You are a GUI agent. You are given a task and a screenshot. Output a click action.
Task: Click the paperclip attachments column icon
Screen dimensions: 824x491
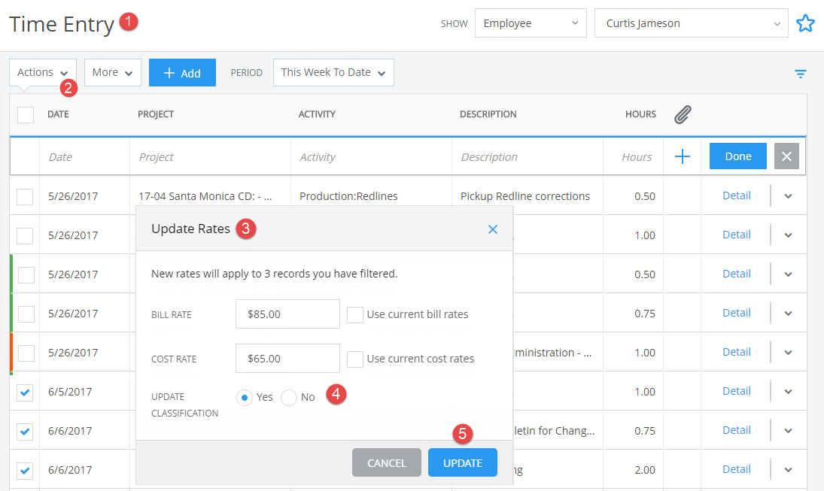pyautogui.click(x=683, y=114)
